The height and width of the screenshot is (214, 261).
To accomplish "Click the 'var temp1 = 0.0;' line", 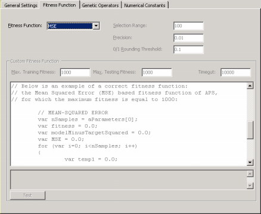I will coord(91,159).
